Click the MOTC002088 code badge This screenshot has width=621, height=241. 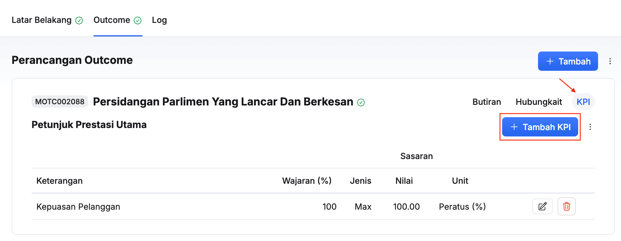point(60,102)
